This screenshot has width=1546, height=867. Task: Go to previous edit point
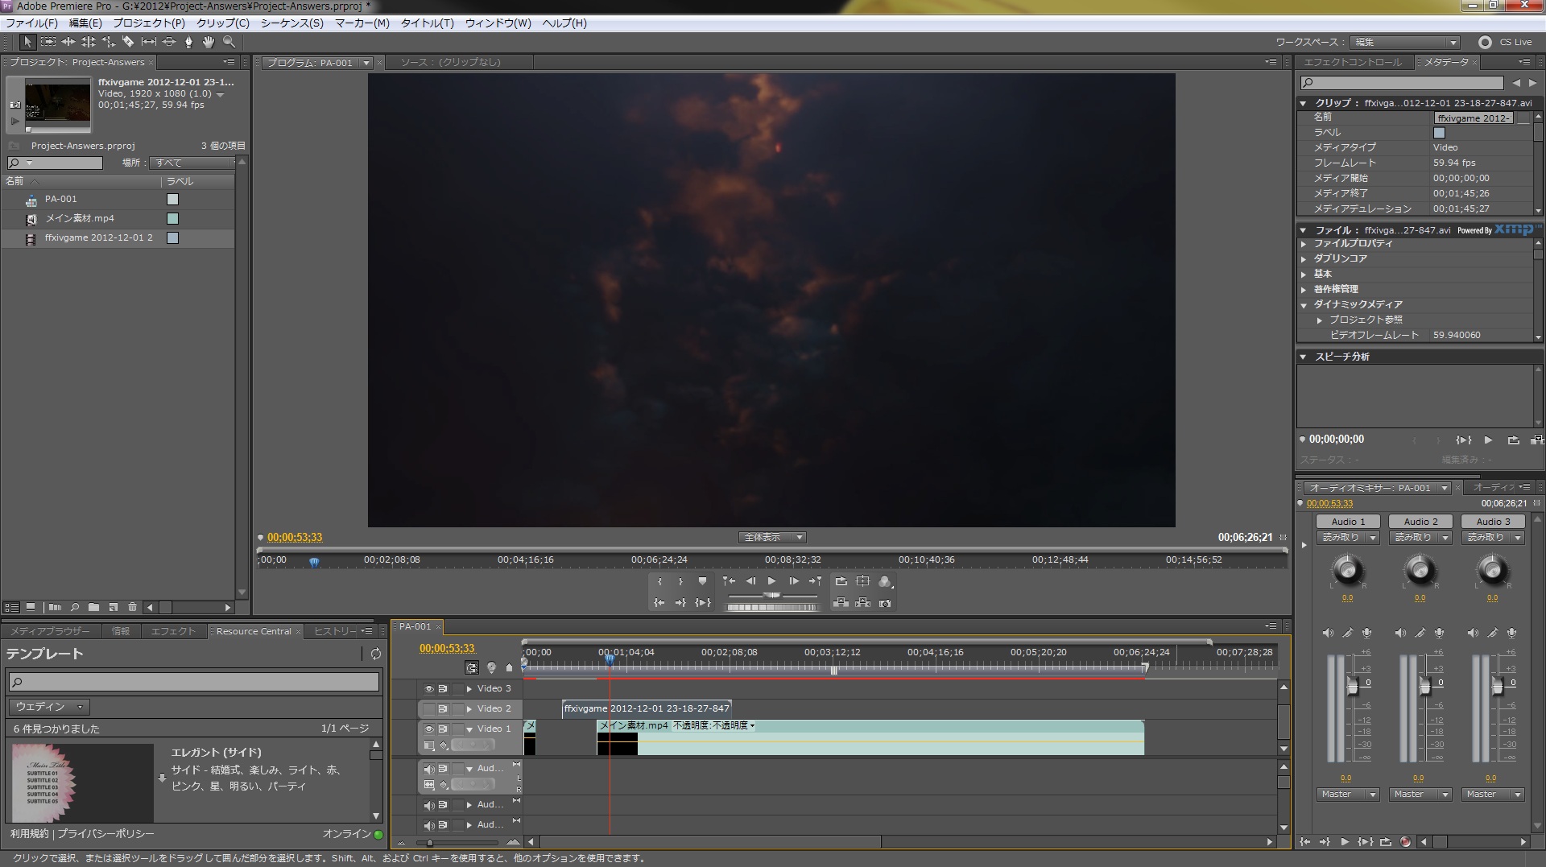[729, 581]
